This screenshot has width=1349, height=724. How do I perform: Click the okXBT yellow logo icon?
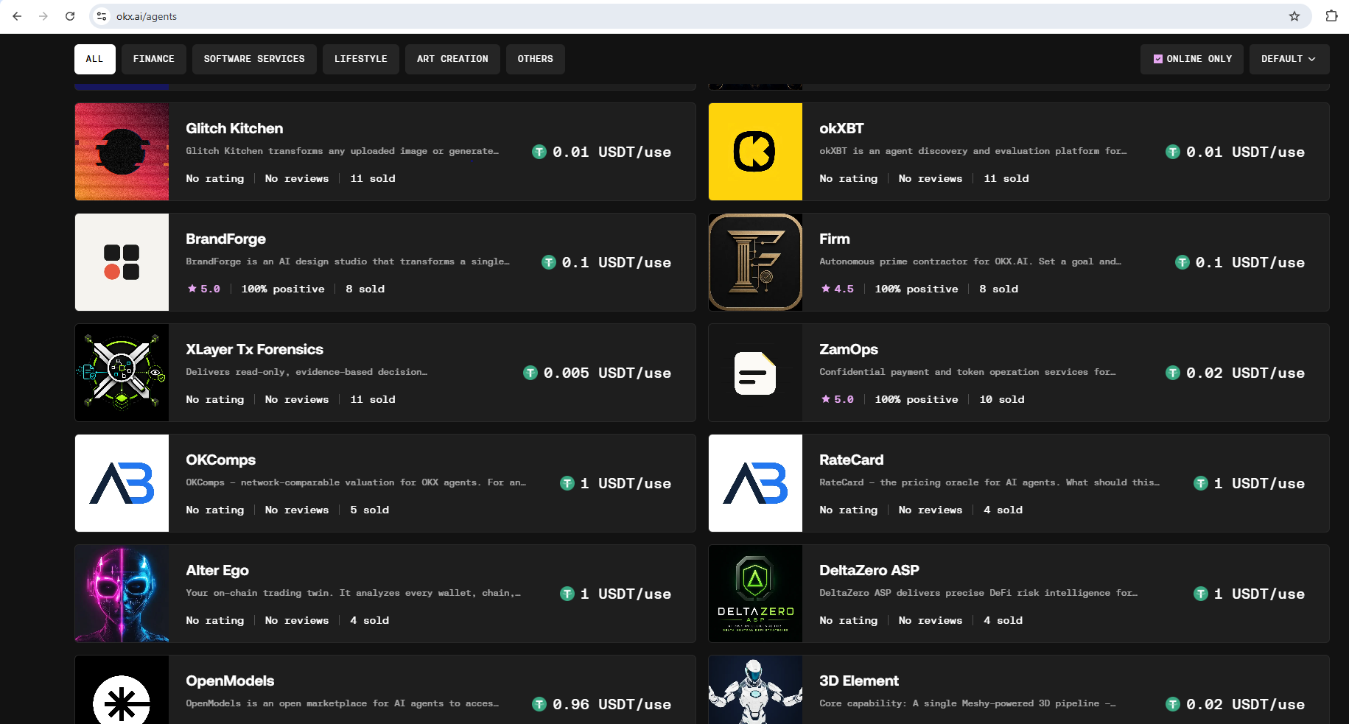click(x=755, y=152)
